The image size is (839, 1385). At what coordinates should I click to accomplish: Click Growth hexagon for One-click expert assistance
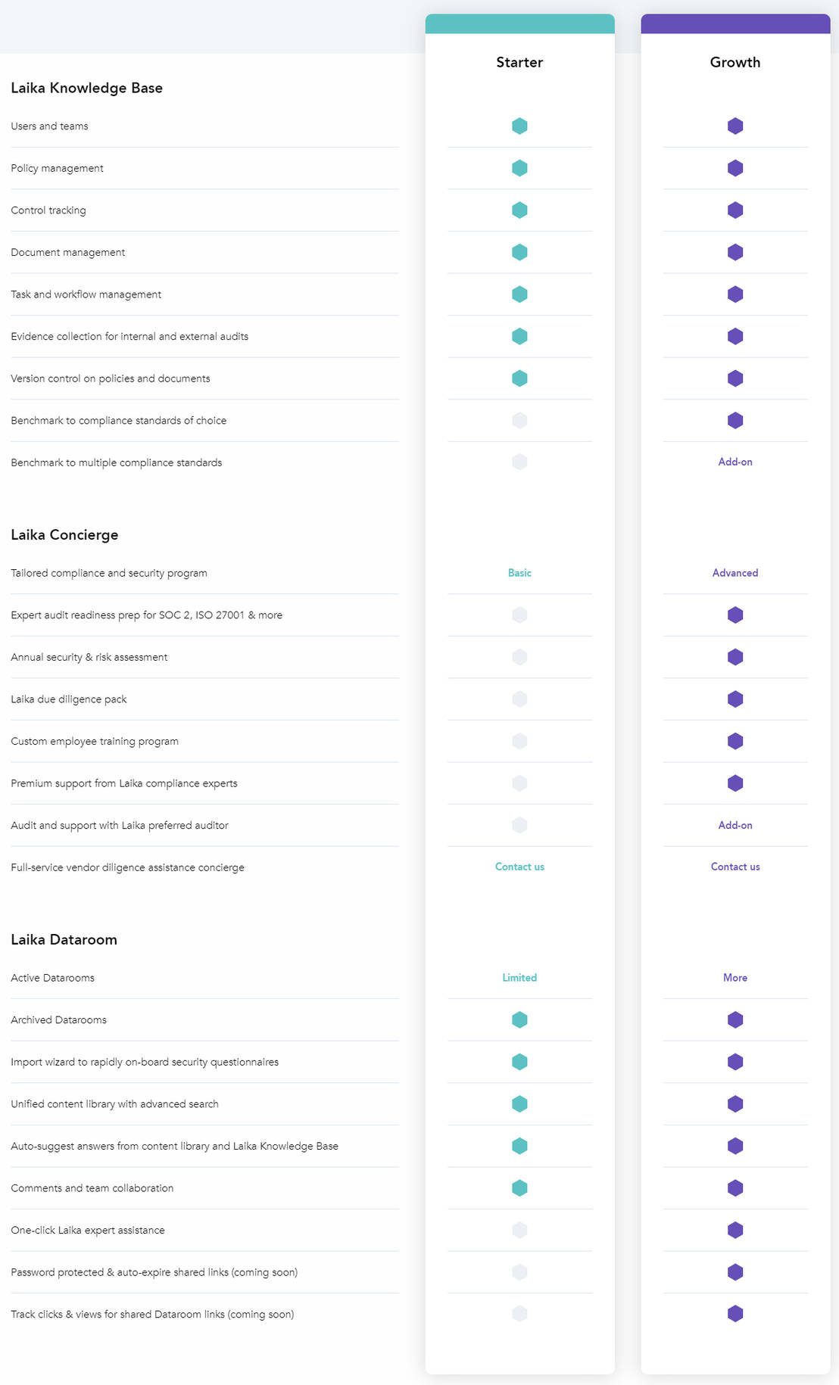(x=735, y=1230)
